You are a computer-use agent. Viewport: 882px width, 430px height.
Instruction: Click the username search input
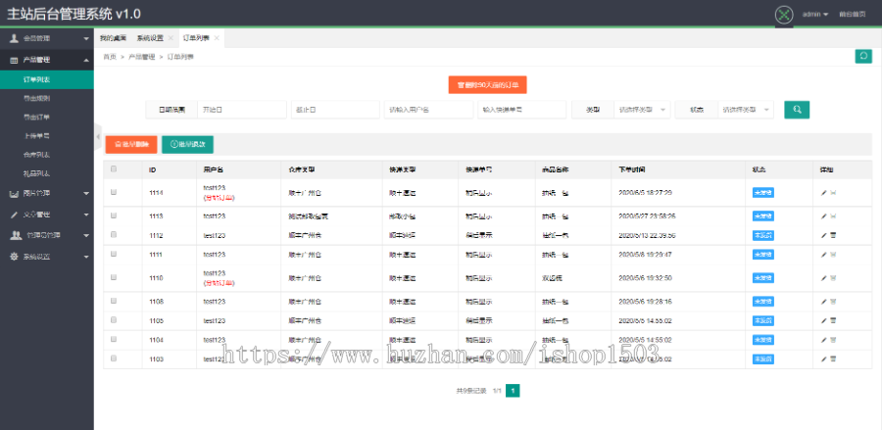point(428,110)
